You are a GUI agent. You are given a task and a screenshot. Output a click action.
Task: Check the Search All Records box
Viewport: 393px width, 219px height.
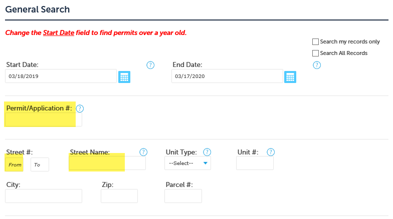point(316,53)
